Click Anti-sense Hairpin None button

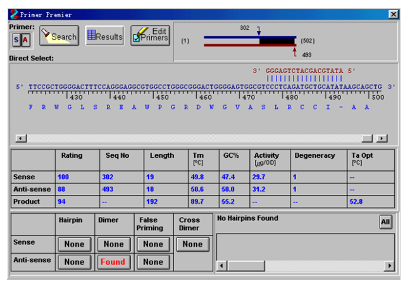[x=74, y=261]
